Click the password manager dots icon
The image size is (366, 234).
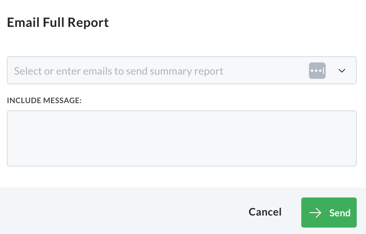coord(317,71)
